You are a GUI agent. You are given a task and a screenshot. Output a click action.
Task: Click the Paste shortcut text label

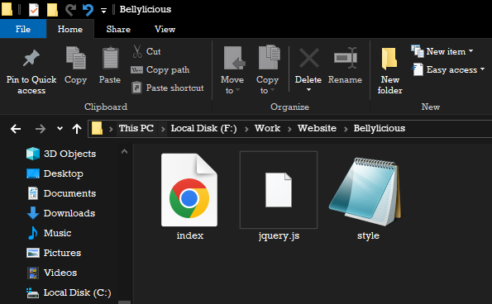[x=174, y=88]
